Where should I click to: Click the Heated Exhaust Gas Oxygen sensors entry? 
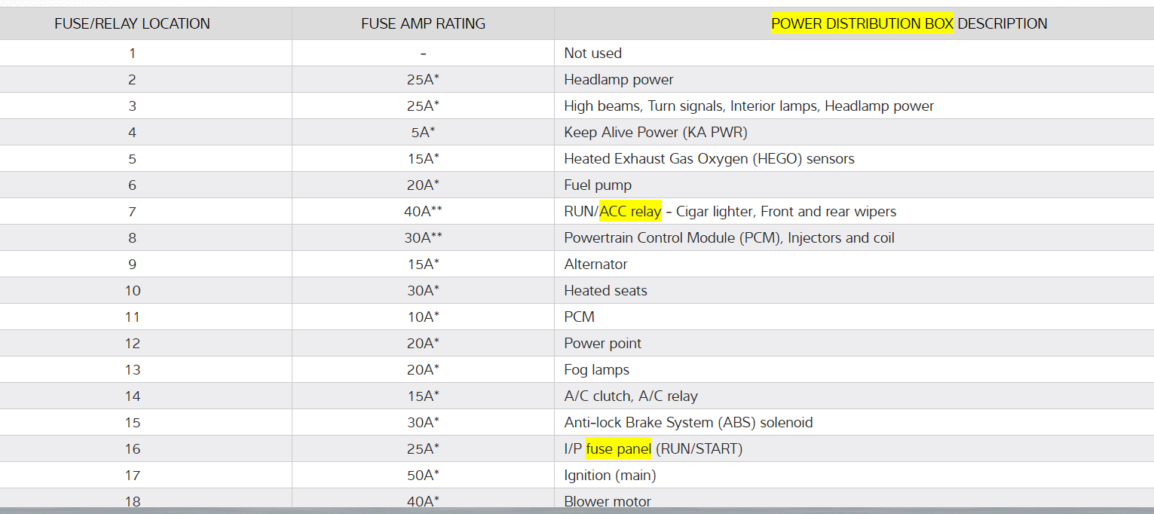click(709, 159)
